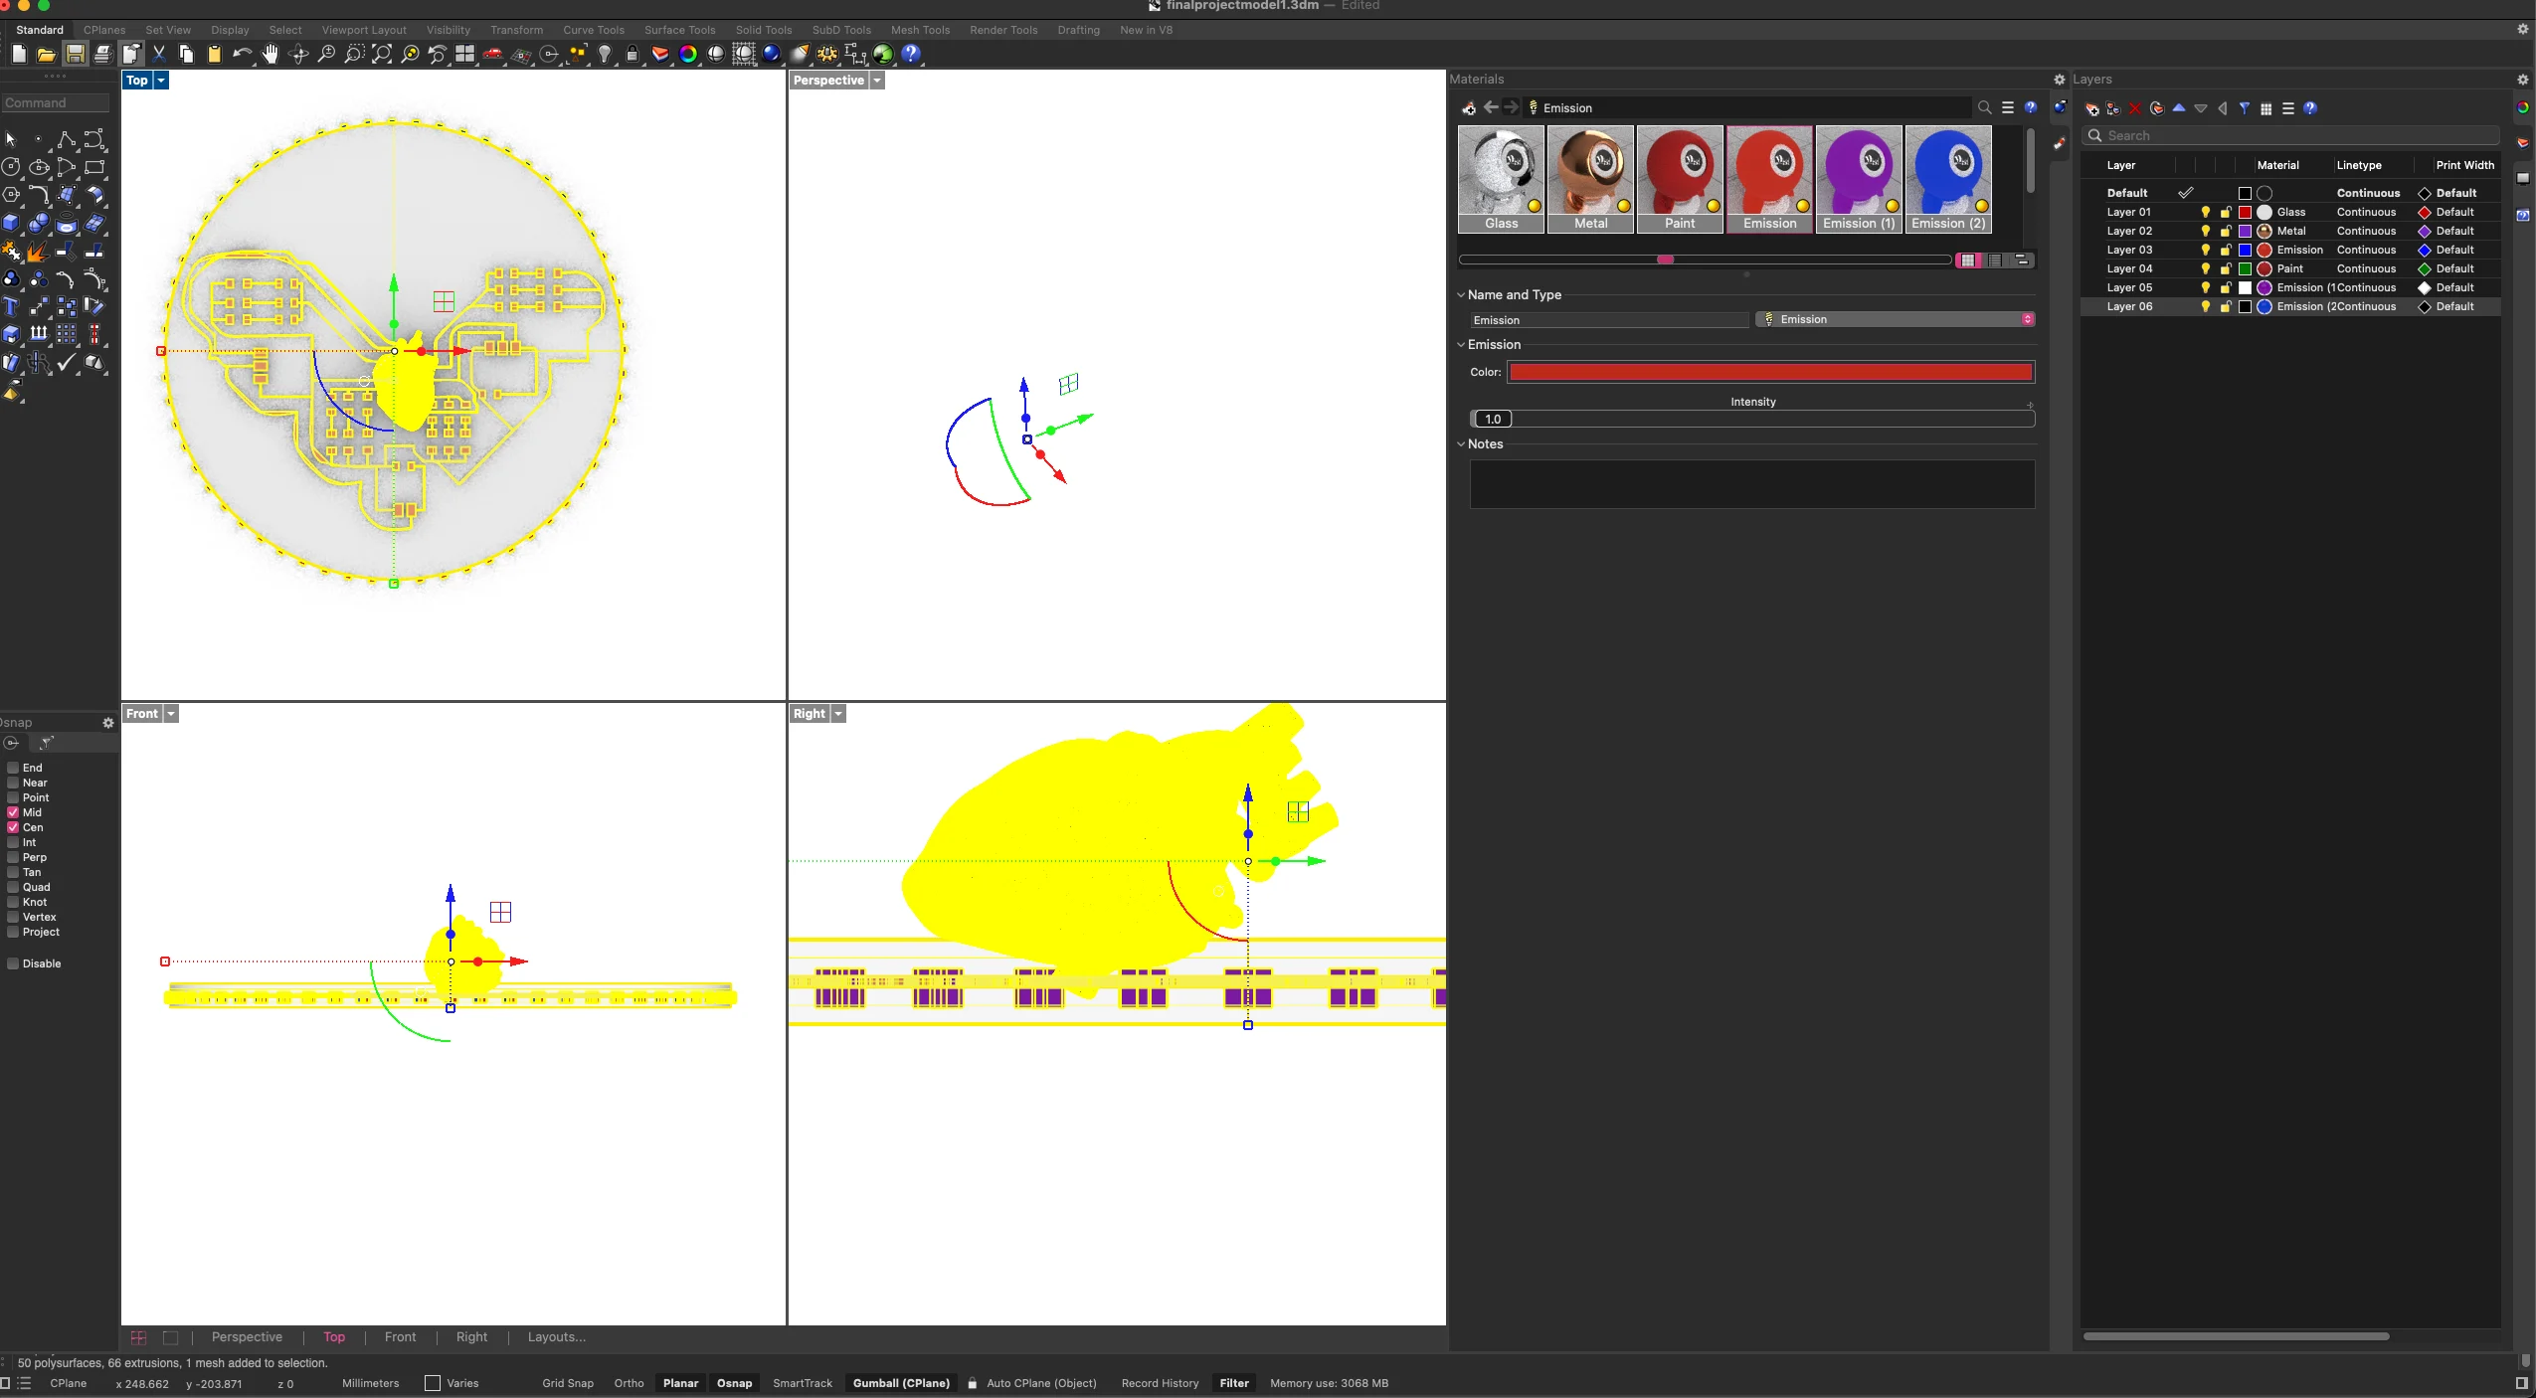Open the Materials panel menu icon

click(2008, 108)
